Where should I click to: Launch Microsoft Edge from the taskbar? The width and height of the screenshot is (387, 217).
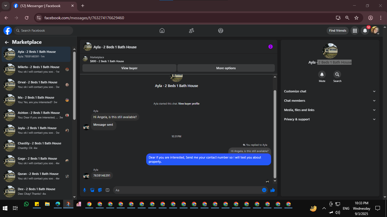point(58,204)
